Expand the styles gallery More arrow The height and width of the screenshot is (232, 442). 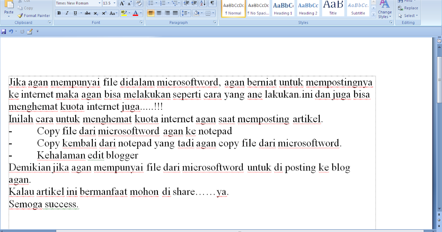point(373,15)
